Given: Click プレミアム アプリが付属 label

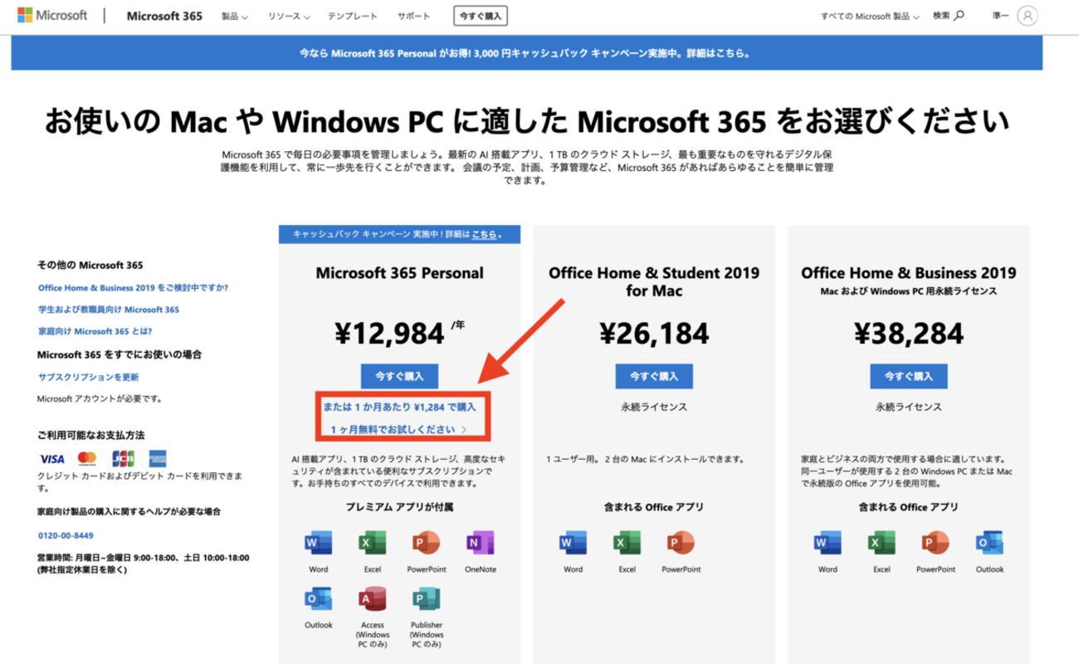Looking at the screenshot, I should (399, 506).
